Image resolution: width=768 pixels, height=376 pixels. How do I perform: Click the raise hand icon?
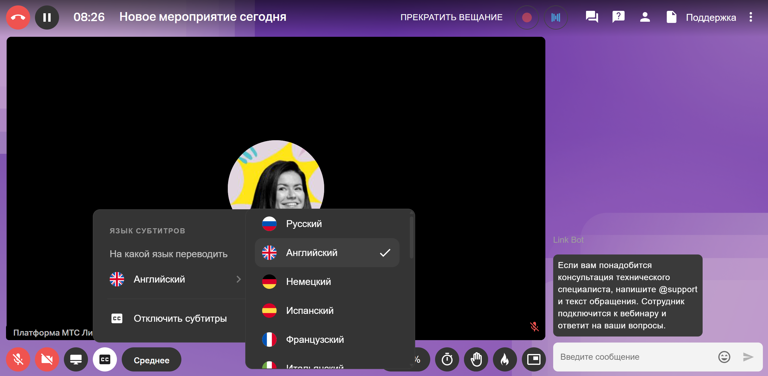pos(476,359)
